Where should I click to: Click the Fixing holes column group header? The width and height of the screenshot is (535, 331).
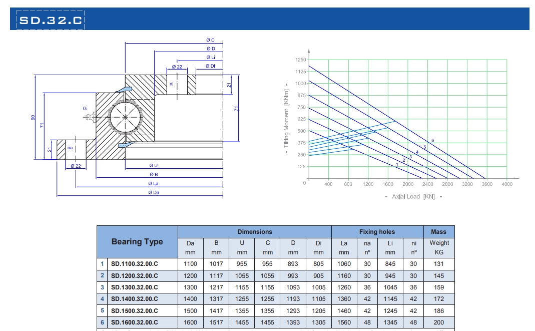[x=377, y=232]
